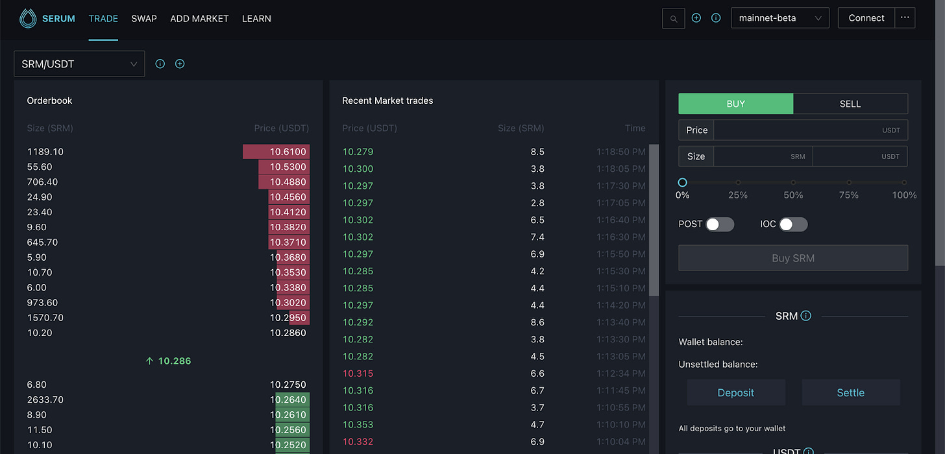Set size slider to 100% mark

pyautogui.click(x=904, y=182)
